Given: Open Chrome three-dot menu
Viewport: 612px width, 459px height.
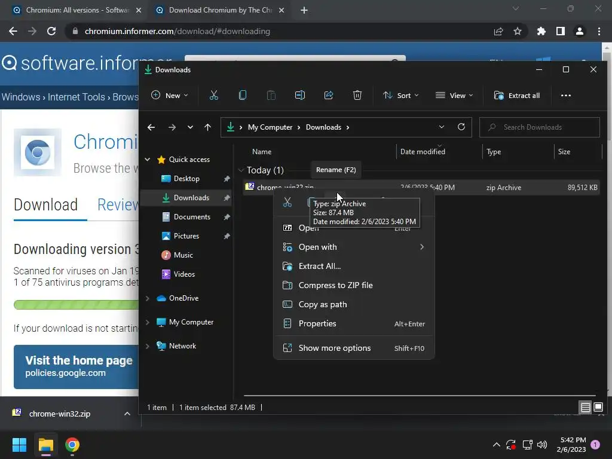Looking at the screenshot, I should (599, 31).
